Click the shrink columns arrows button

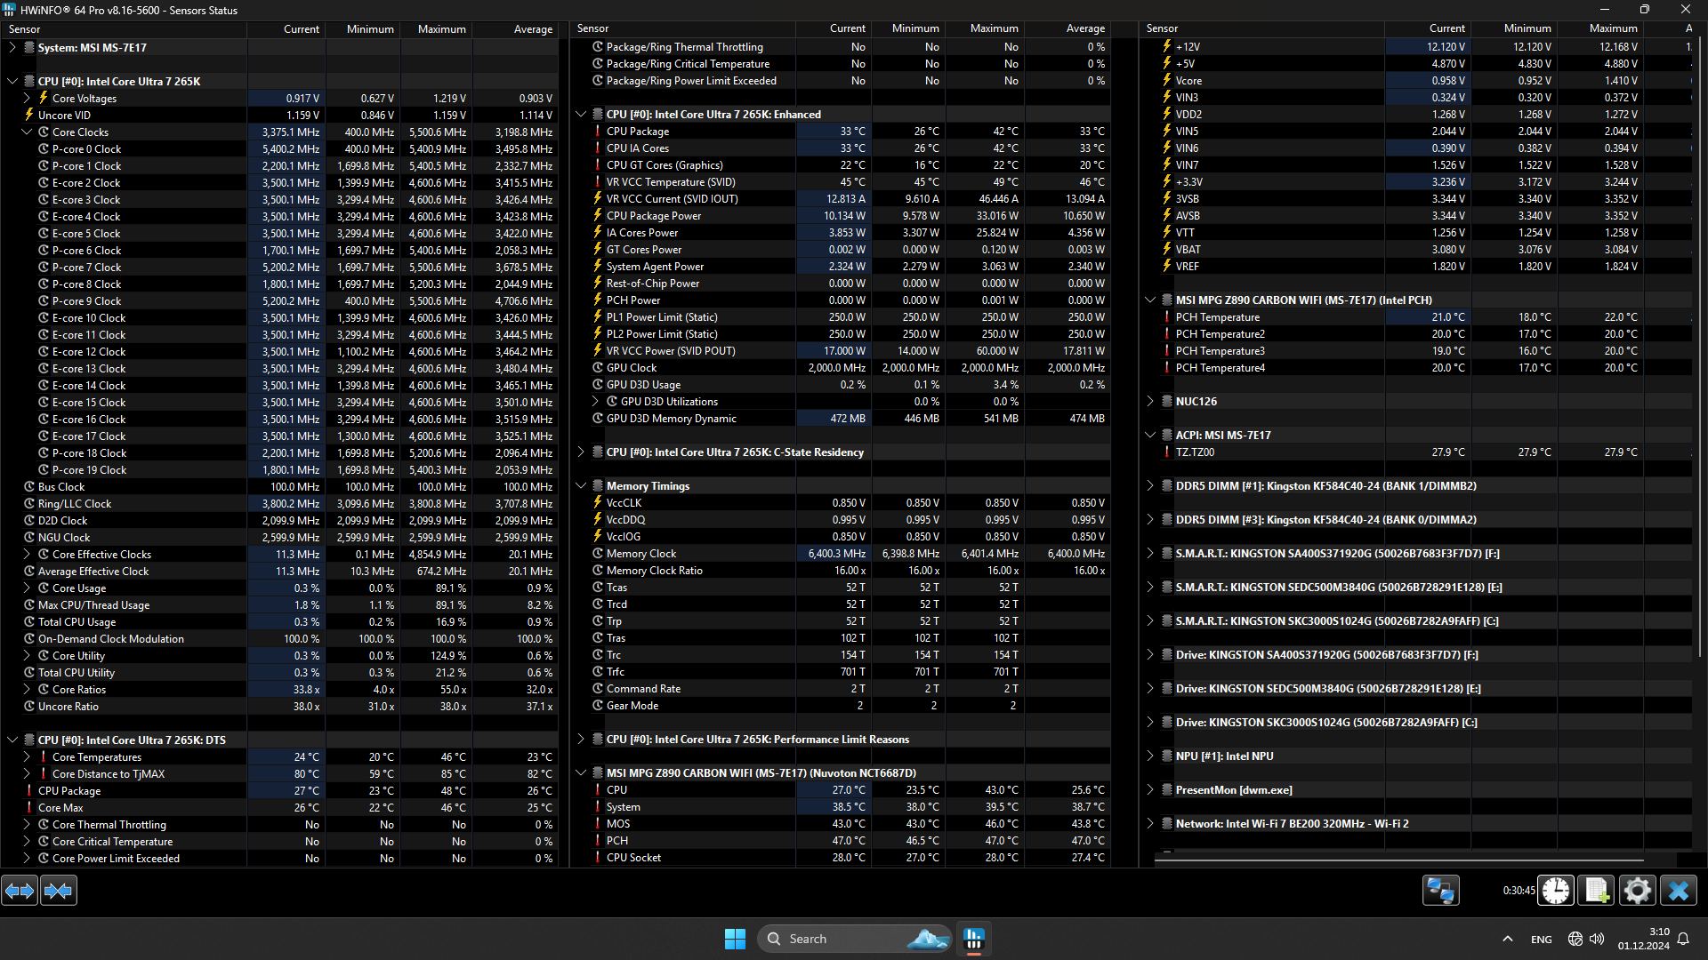(59, 890)
